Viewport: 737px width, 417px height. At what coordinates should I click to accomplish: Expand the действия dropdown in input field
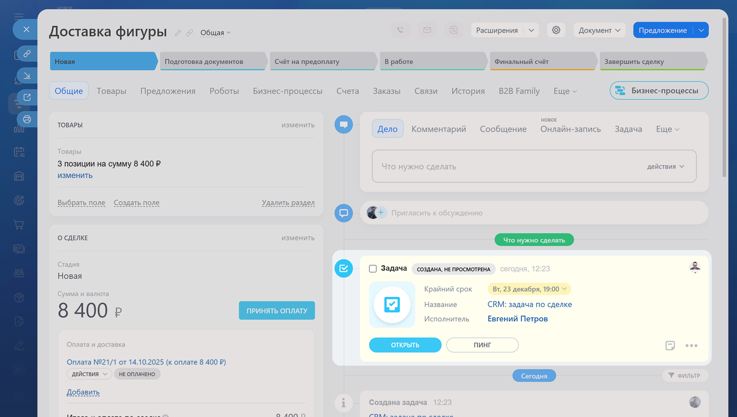click(666, 166)
